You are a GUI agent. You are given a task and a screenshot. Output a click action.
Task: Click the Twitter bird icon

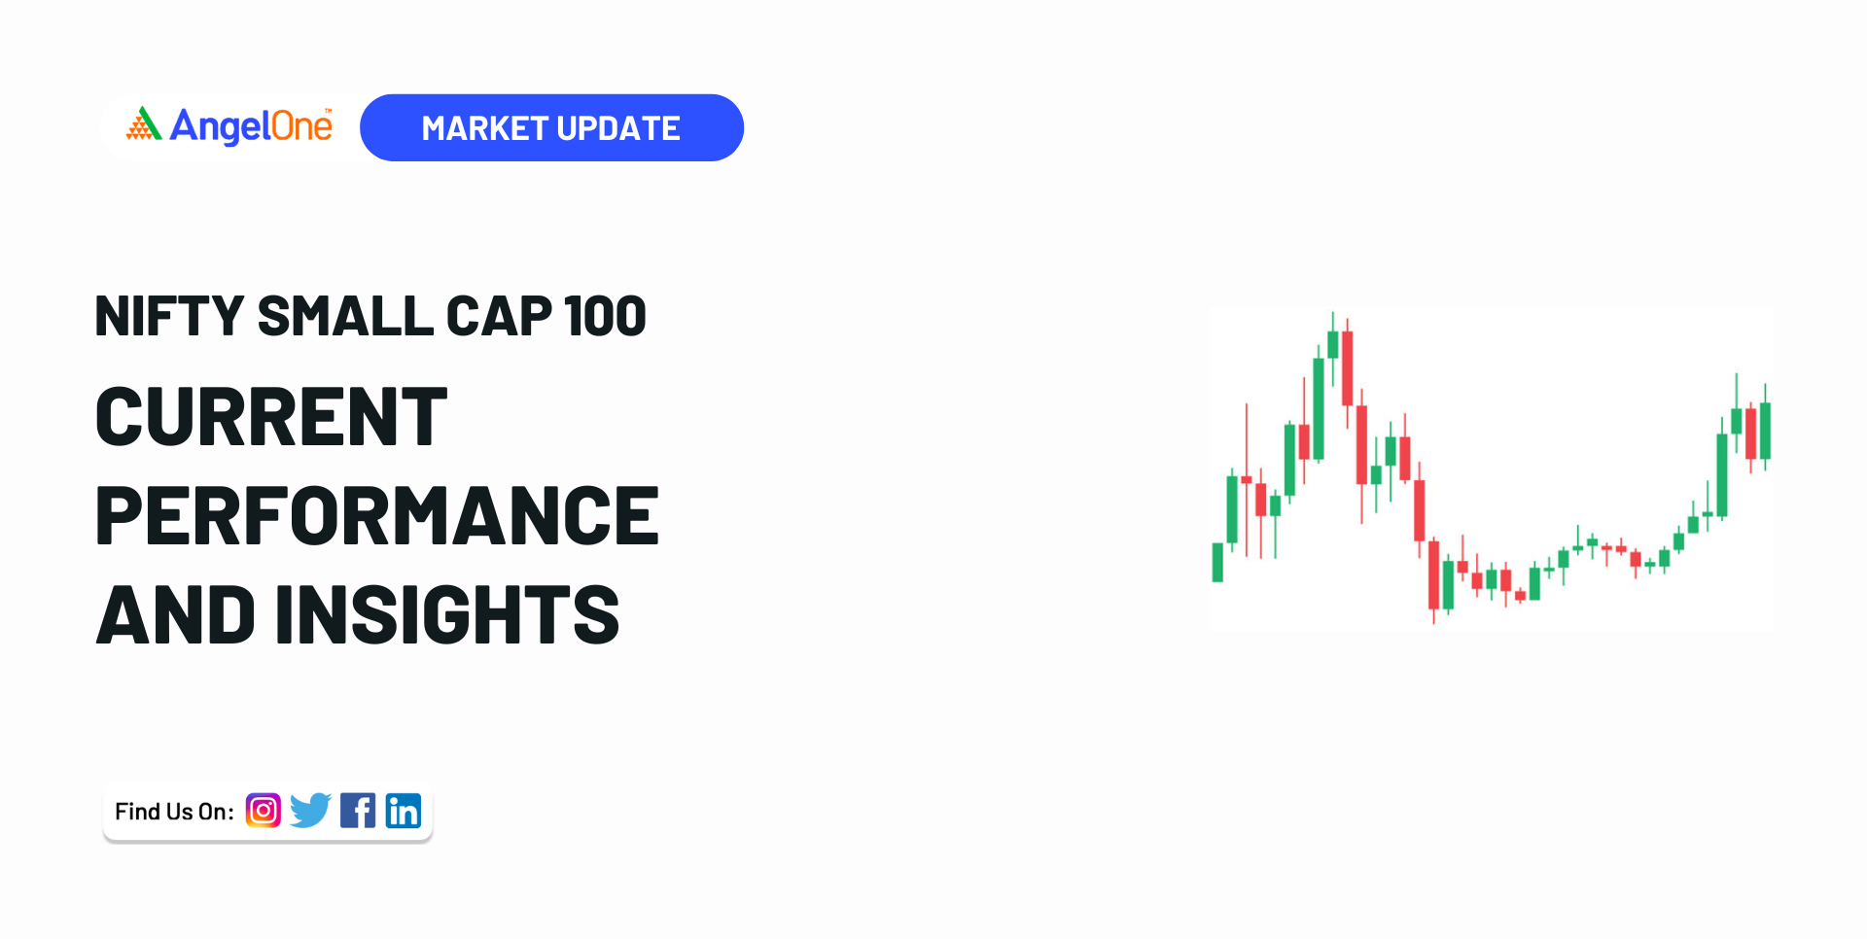pyautogui.click(x=310, y=811)
